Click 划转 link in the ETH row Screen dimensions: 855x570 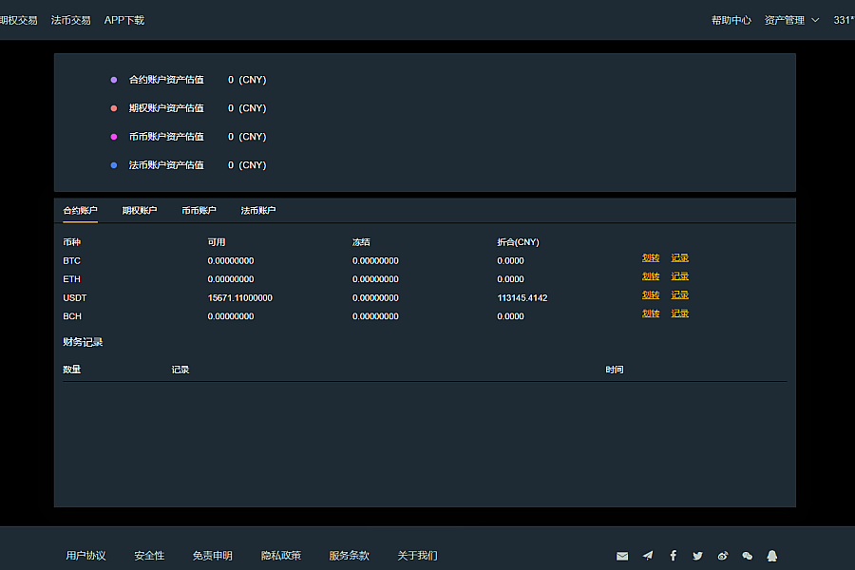pos(651,276)
